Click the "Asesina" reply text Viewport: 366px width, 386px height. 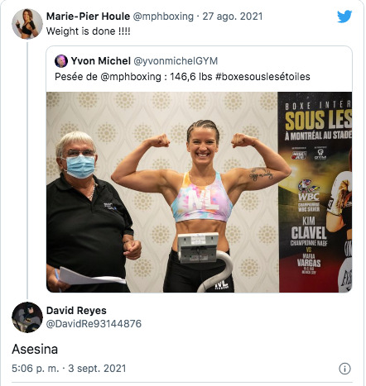35,349
